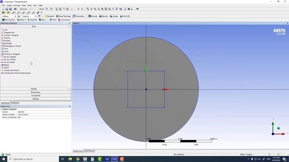This screenshot has width=289, height=162.
Task: Click the Undo button
Action: tap(23, 9)
